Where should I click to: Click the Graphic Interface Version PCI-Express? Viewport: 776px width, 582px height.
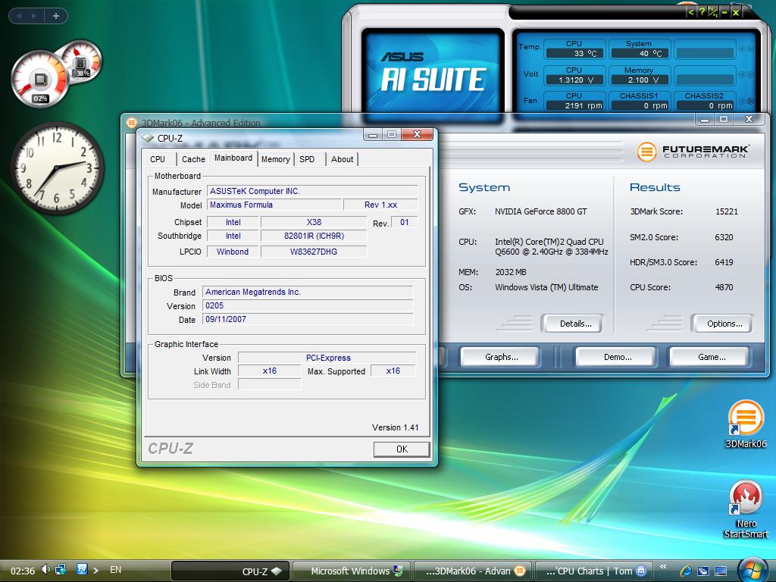click(327, 358)
